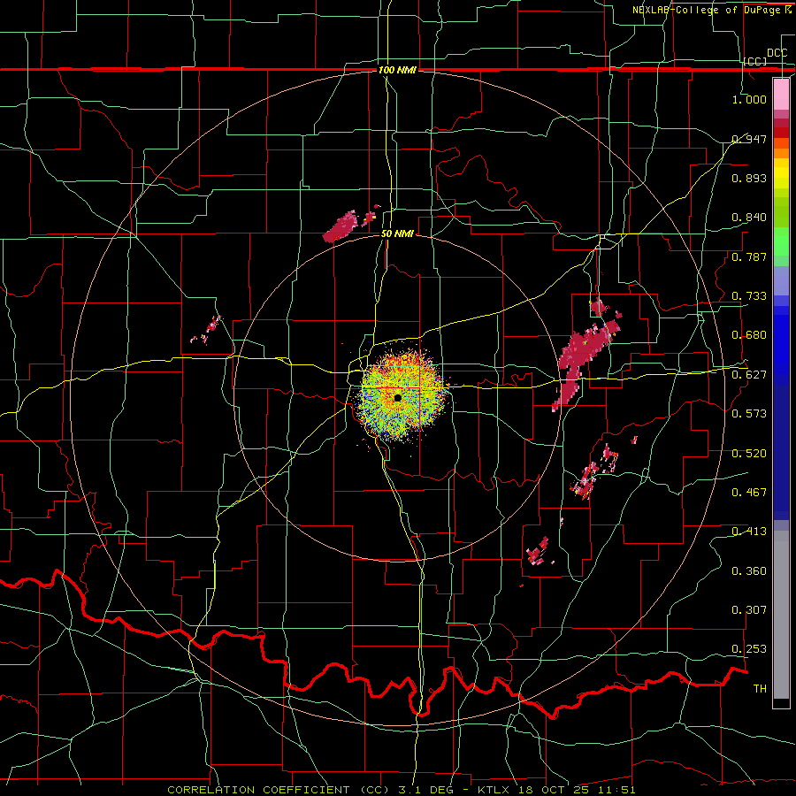The height and width of the screenshot is (796, 796).
Task: Click the 0.947 scale value
Action: (749, 139)
